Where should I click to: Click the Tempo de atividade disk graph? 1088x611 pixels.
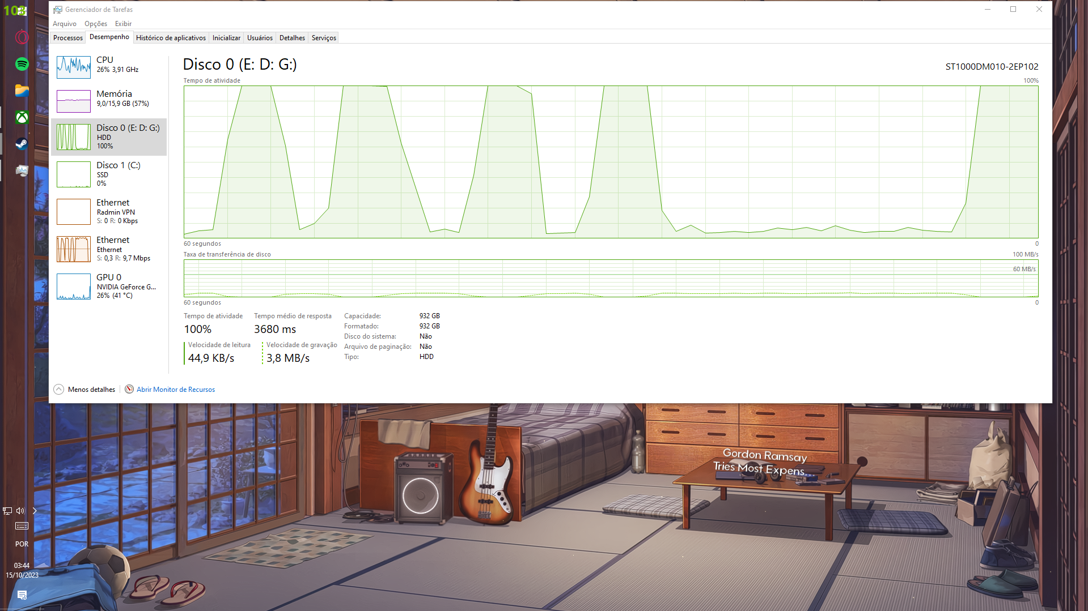coord(611,162)
